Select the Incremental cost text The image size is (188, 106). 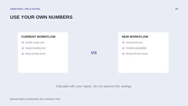134,42
